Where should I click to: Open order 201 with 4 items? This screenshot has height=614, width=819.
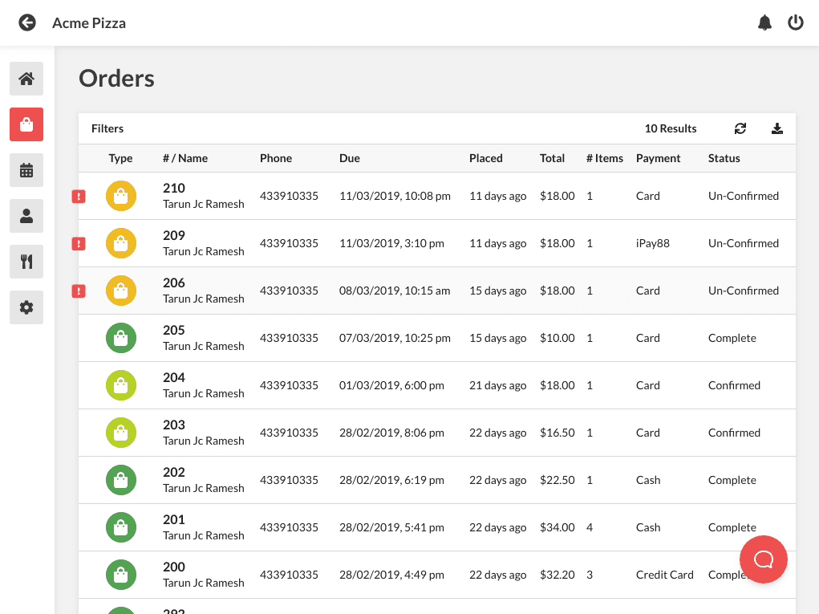tap(437, 528)
